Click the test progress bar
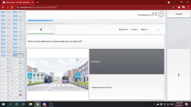The image size is (191, 107). pyautogui.click(x=95, y=21)
